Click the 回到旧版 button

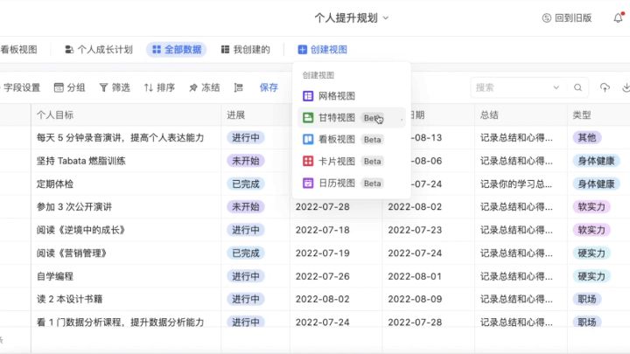tap(567, 17)
